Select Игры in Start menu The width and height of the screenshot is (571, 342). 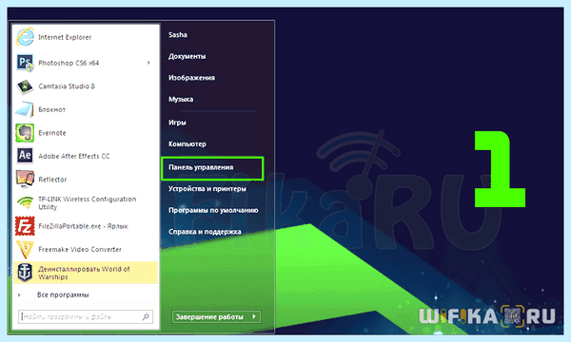177,123
